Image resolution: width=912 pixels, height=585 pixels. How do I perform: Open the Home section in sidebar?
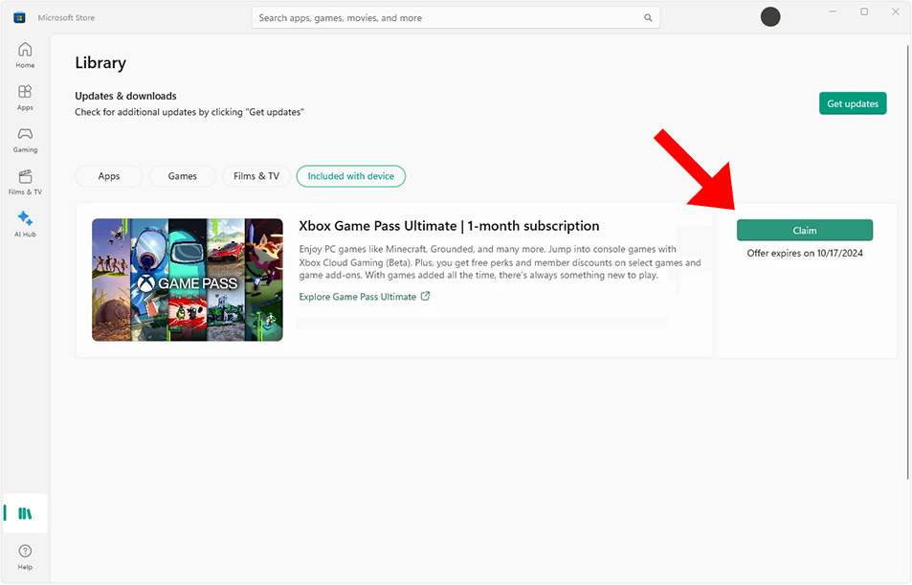click(25, 56)
